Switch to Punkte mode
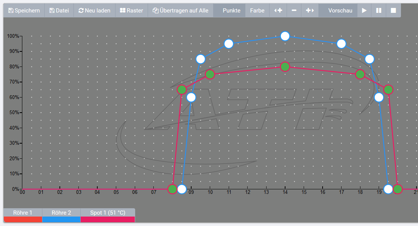The height and width of the screenshot is (226, 418). [231, 11]
